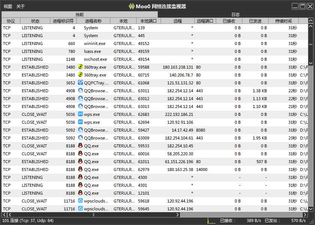315x225 pixels.
Task: Click QQ.exe icon on port 4300 row
Action: 80,177
